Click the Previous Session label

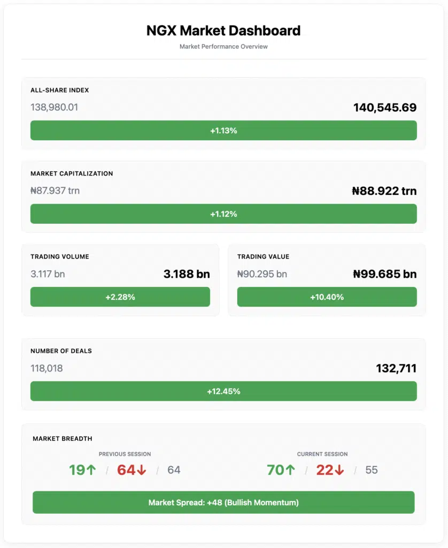pyautogui.click(x=125, y=454)
